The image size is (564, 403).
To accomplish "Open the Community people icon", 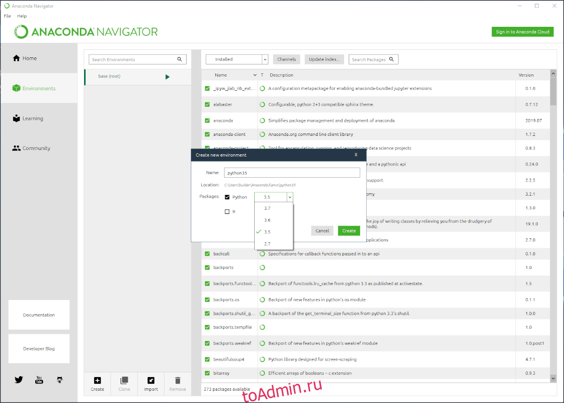I will [16, 148].
